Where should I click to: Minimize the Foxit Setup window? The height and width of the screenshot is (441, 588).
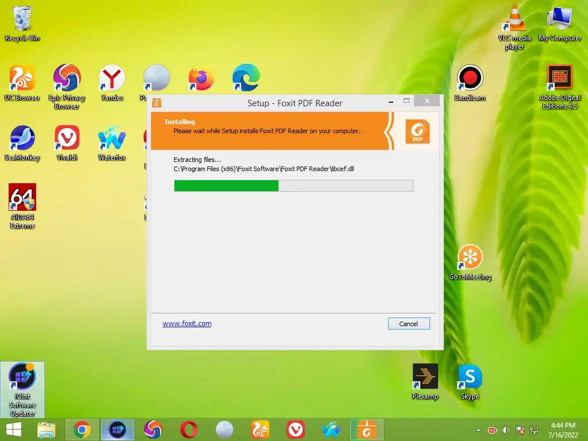[391, 102]
